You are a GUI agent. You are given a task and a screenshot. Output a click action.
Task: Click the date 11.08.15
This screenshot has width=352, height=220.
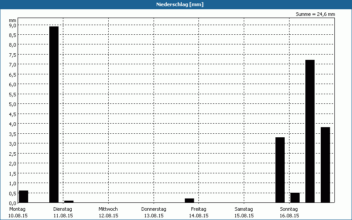pos(63,216)
